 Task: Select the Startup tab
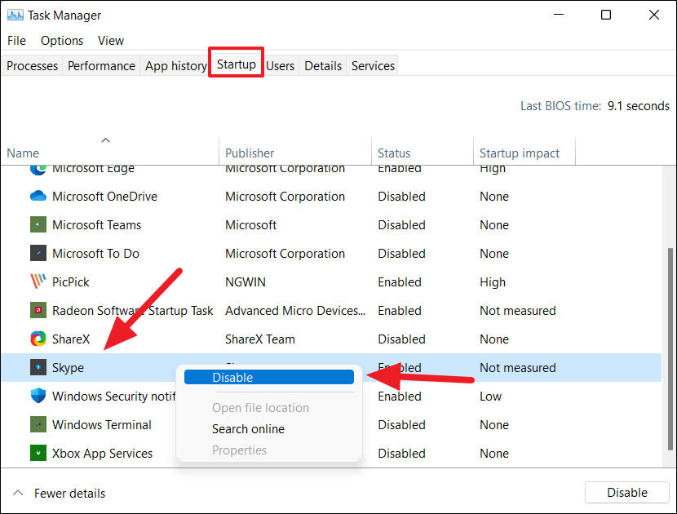(237, 64)
